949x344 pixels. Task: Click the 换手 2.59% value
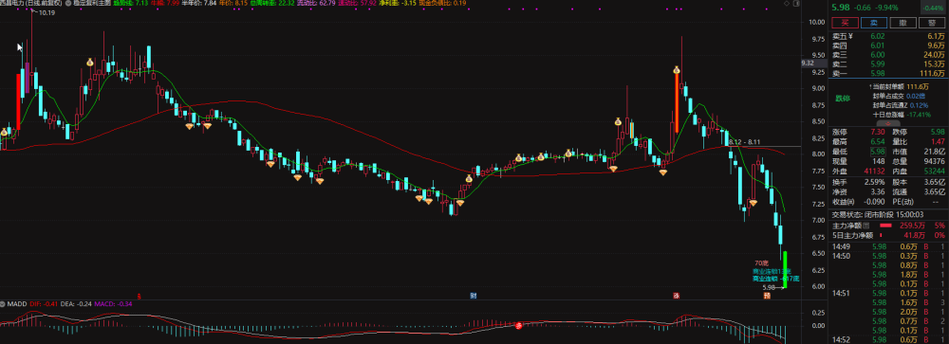[875, 182]
